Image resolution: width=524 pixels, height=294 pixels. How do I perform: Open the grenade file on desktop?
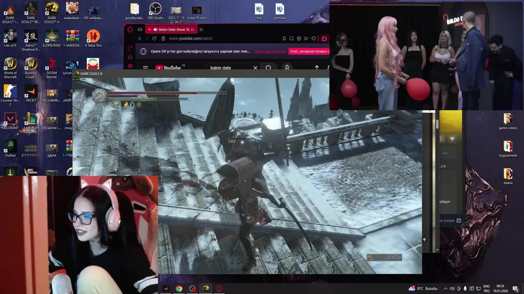coord(280,11)
